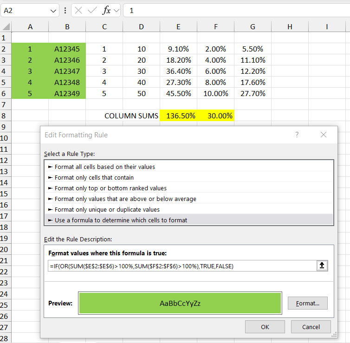Click cell containing A12349
The image size is (350, 343).
coord(67,93)
